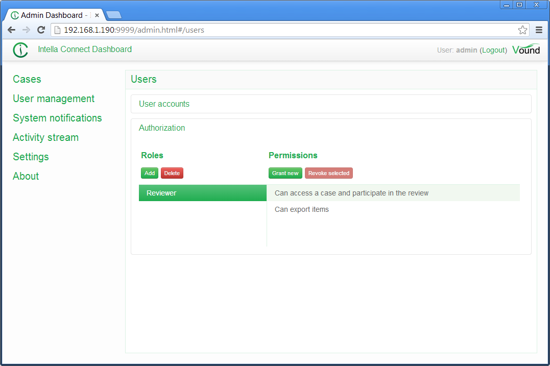Click the browser back arrow
The image size is (550, 366).
click(x=11, y=30)
